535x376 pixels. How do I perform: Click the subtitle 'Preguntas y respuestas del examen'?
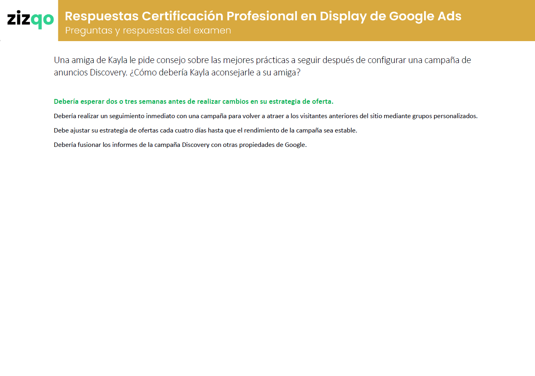click(x=148, y=31)
